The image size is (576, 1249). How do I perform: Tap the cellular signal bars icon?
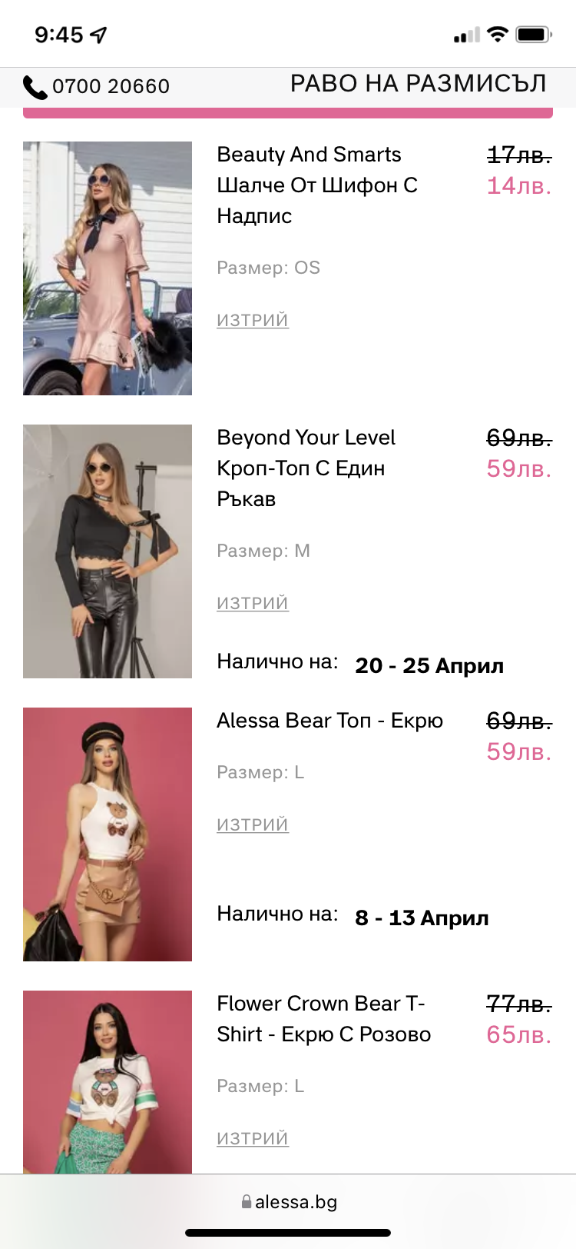(466, 35)
